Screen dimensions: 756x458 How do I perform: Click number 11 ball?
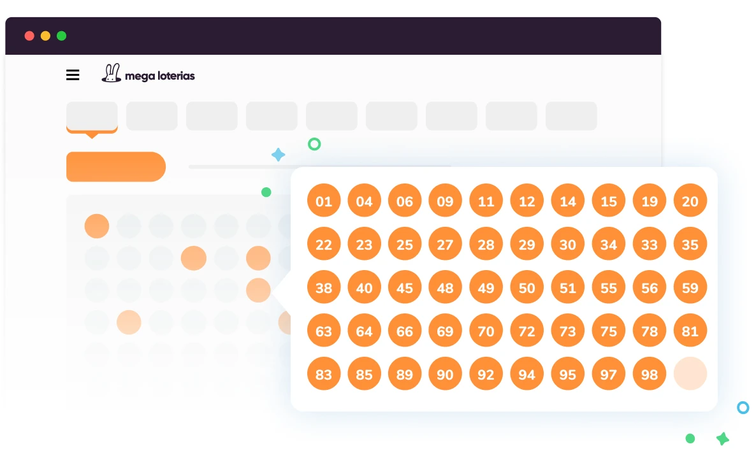[x=486, y=201]
